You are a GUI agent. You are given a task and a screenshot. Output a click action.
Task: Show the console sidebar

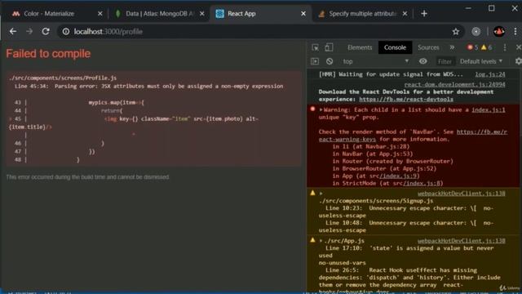pos(315,61)
